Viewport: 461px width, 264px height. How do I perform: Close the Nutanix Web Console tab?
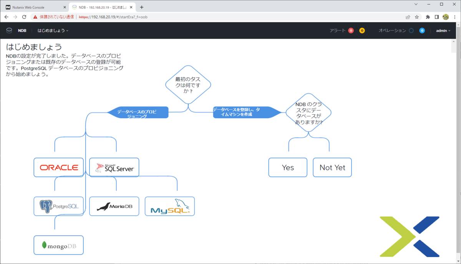tap(64, 7)
